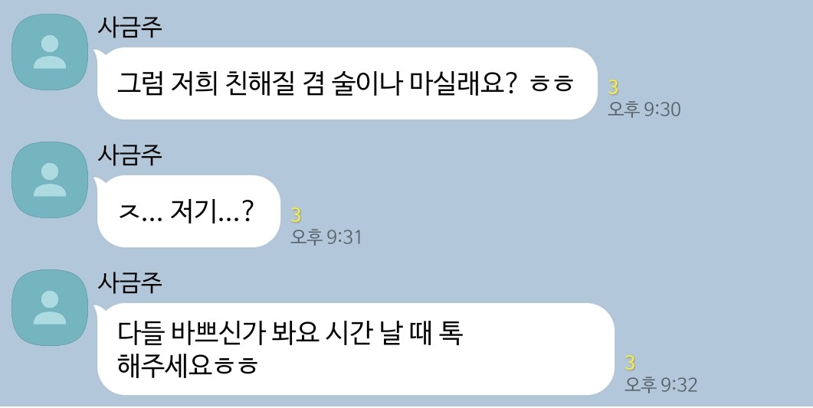Click the text '해주세요ㅎㅎ' in the last bubble
The image size is (813, 408).
coord(188,364)
